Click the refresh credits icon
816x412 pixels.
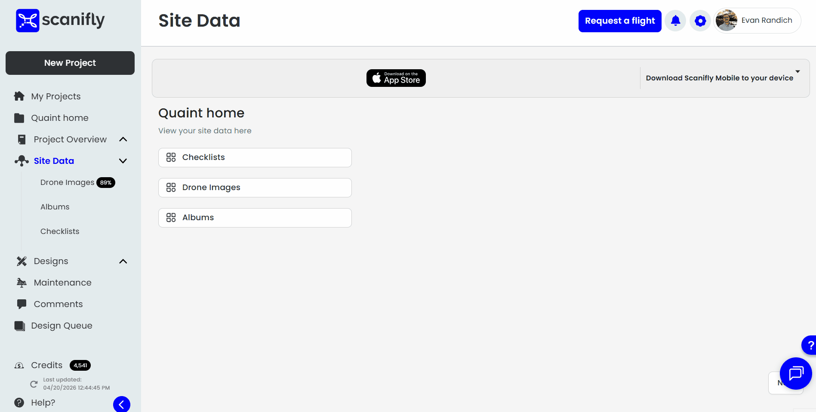pos(34,384)
